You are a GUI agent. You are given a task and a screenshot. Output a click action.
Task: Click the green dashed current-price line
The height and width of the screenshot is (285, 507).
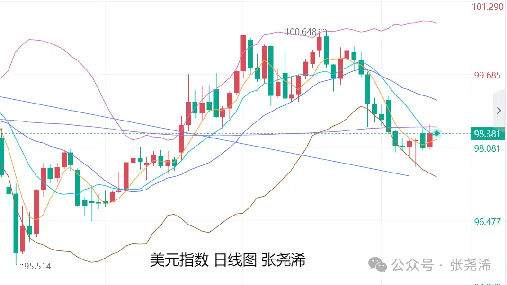pyautogui.click(x=284, y=134)
